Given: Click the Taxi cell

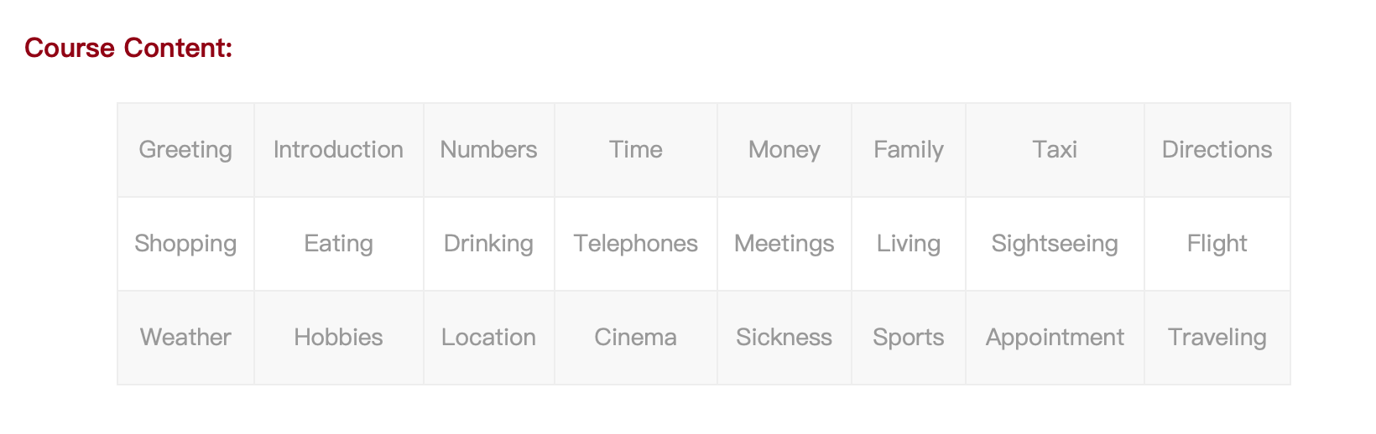Looking at the screenshot, I should (x=1054, y=150).
